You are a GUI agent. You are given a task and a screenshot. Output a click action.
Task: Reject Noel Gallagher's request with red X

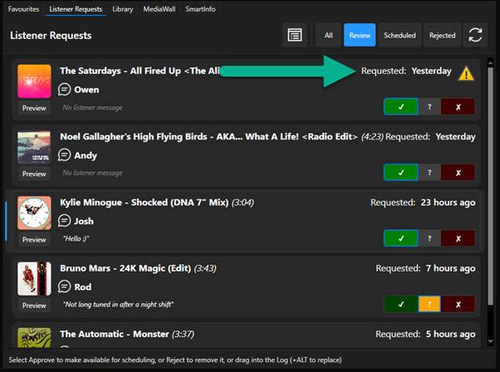458,173
